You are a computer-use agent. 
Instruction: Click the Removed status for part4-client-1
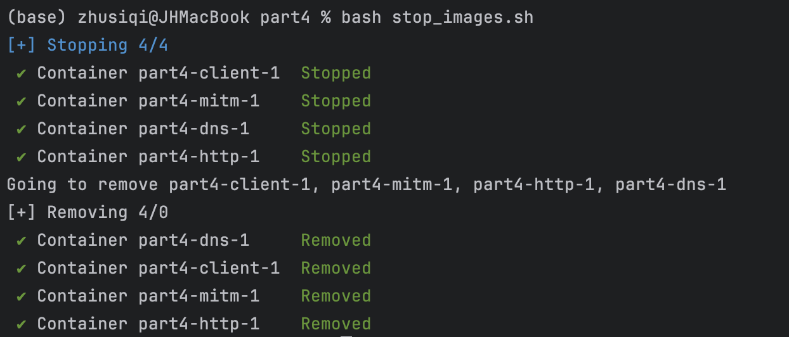pyautogui.click(x=336, y=269)
